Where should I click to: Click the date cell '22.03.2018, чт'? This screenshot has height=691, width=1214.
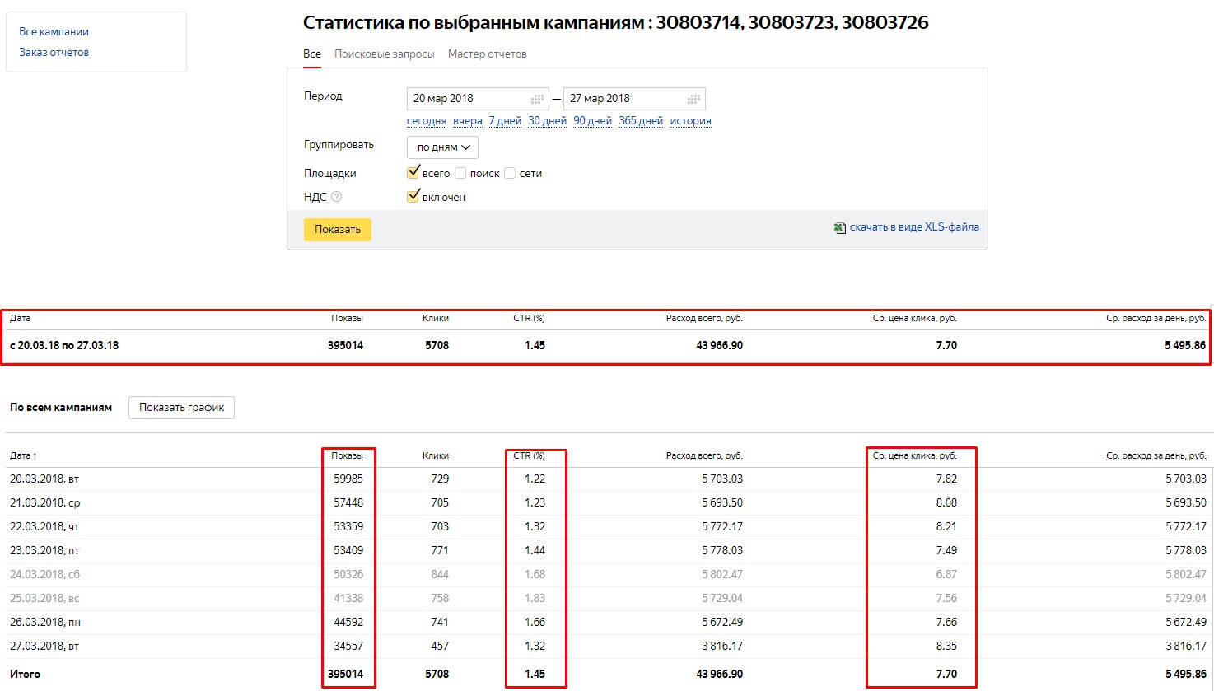[44, 527]
